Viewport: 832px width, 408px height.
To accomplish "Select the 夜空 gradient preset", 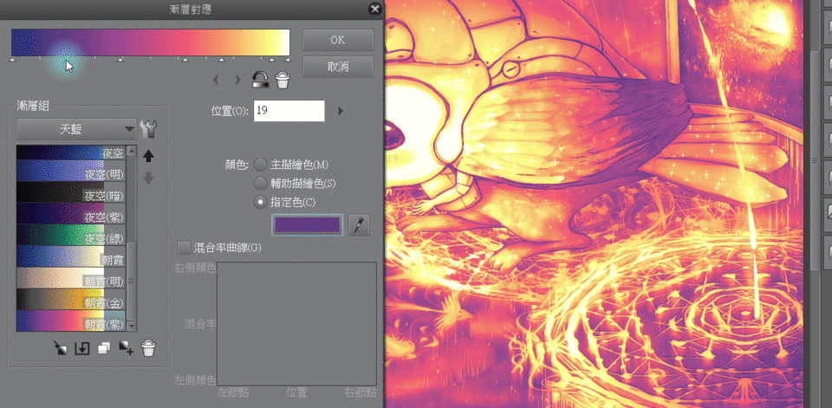I will click(71, 152).
